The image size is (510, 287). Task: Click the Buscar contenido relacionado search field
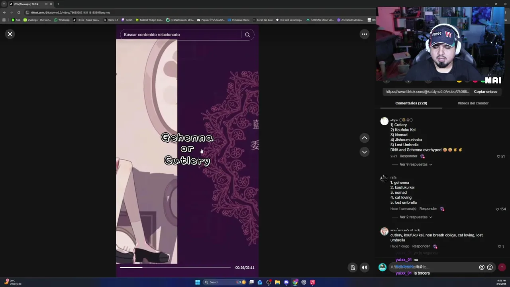coord(181,35)
